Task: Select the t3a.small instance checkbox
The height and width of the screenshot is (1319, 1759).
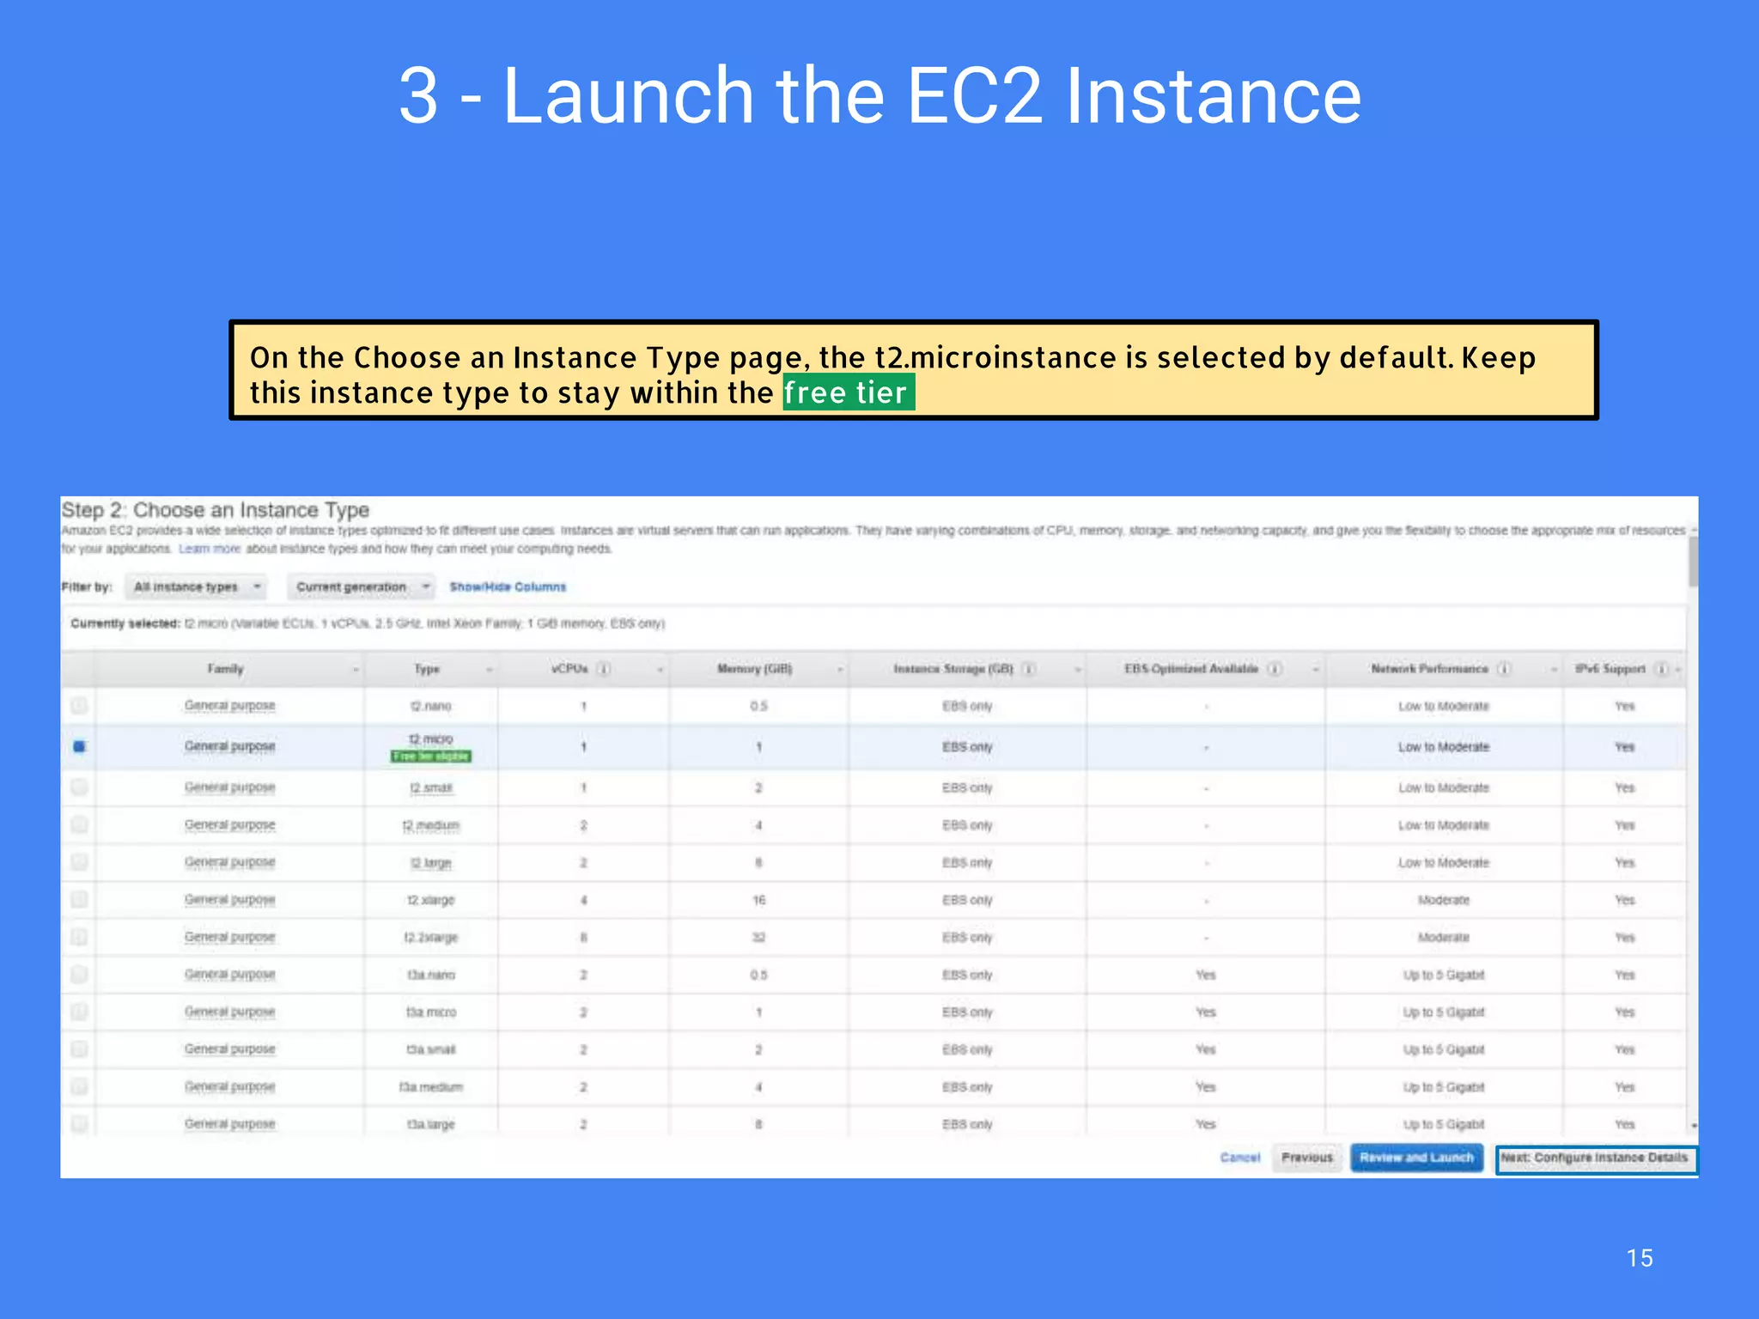Action: pyautogui.click(x=79, y=1049)
